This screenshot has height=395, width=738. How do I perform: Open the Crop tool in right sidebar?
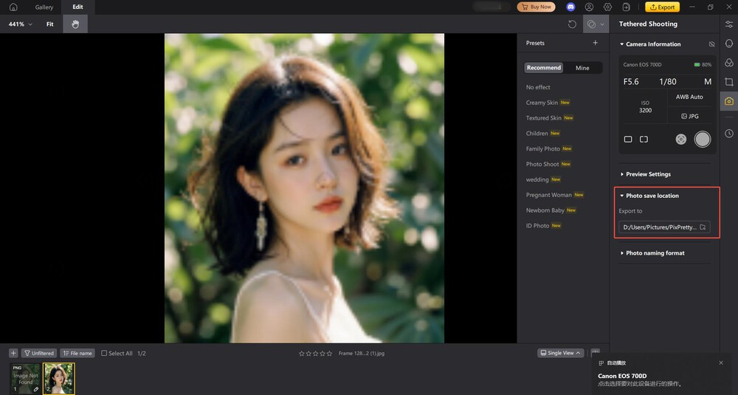click(x=728, y=82)
